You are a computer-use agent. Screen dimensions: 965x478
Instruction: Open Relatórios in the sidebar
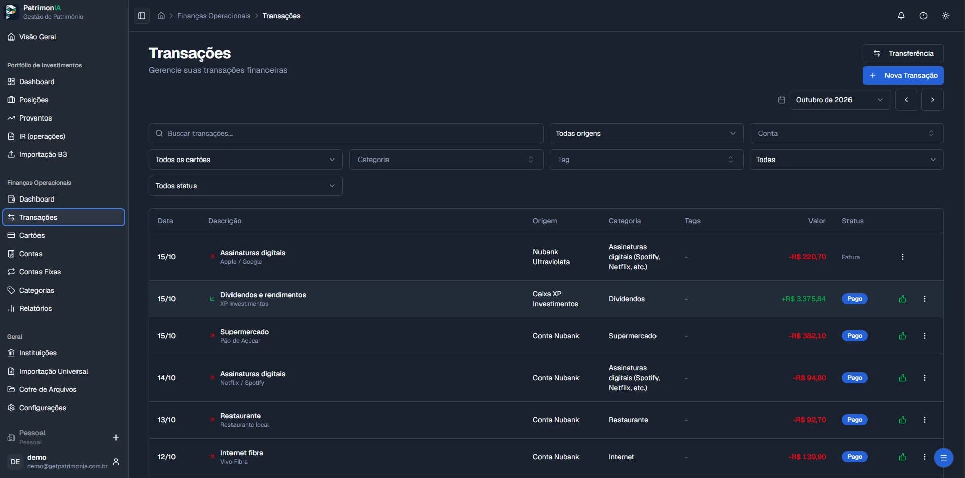point(63,308)
